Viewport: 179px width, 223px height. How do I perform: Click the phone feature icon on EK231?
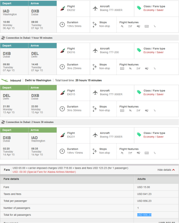tap(155, 153)
